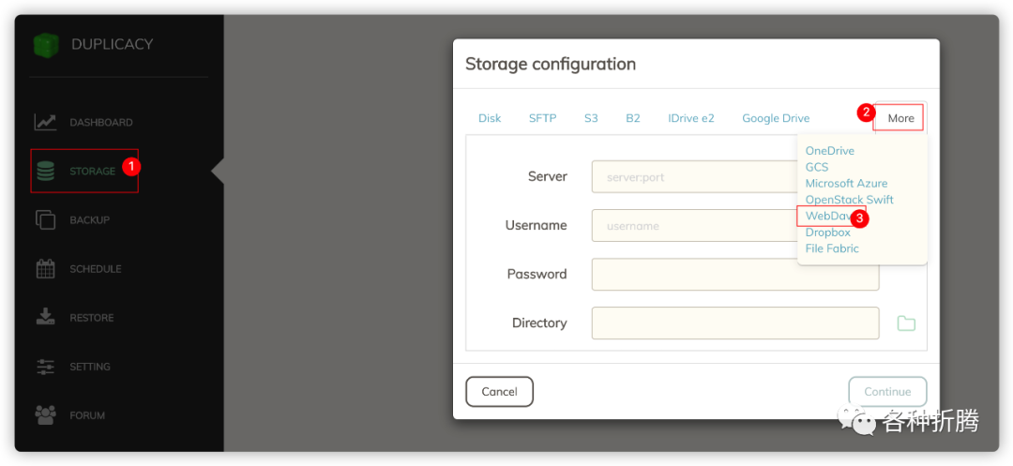1013x466 pixels.
Task: Open the B2 storage tab
Action: [633, 118]
